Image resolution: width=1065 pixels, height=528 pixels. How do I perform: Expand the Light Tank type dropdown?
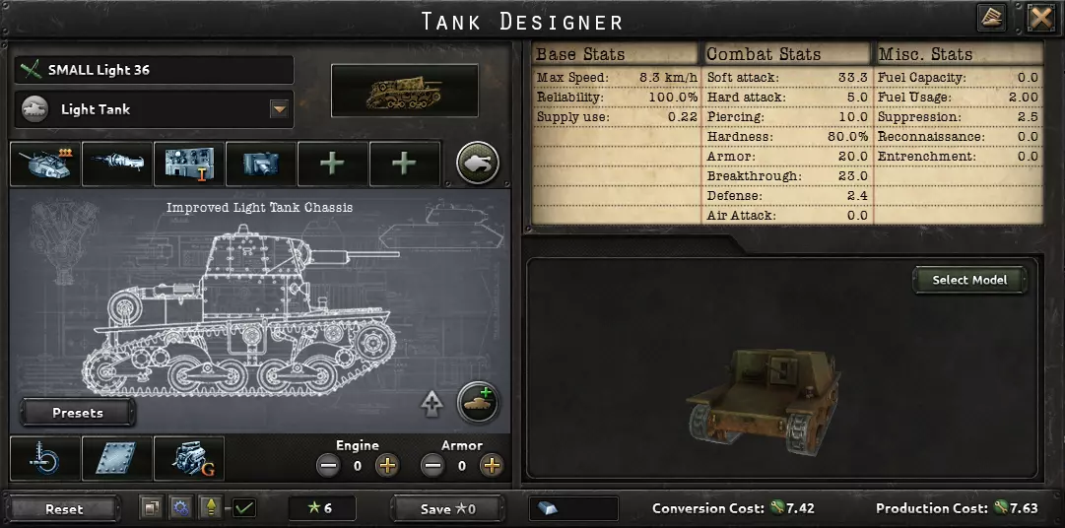pyautogui.click(x=279, y=108)
